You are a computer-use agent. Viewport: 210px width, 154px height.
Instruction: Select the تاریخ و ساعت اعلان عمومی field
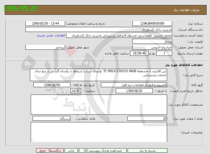45,24
